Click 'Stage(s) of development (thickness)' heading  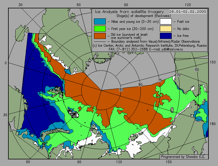point(144,16)
